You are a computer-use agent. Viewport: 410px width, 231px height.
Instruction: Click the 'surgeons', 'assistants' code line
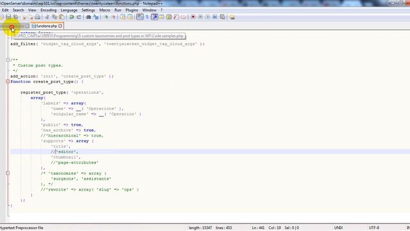(x=81, y=178)
